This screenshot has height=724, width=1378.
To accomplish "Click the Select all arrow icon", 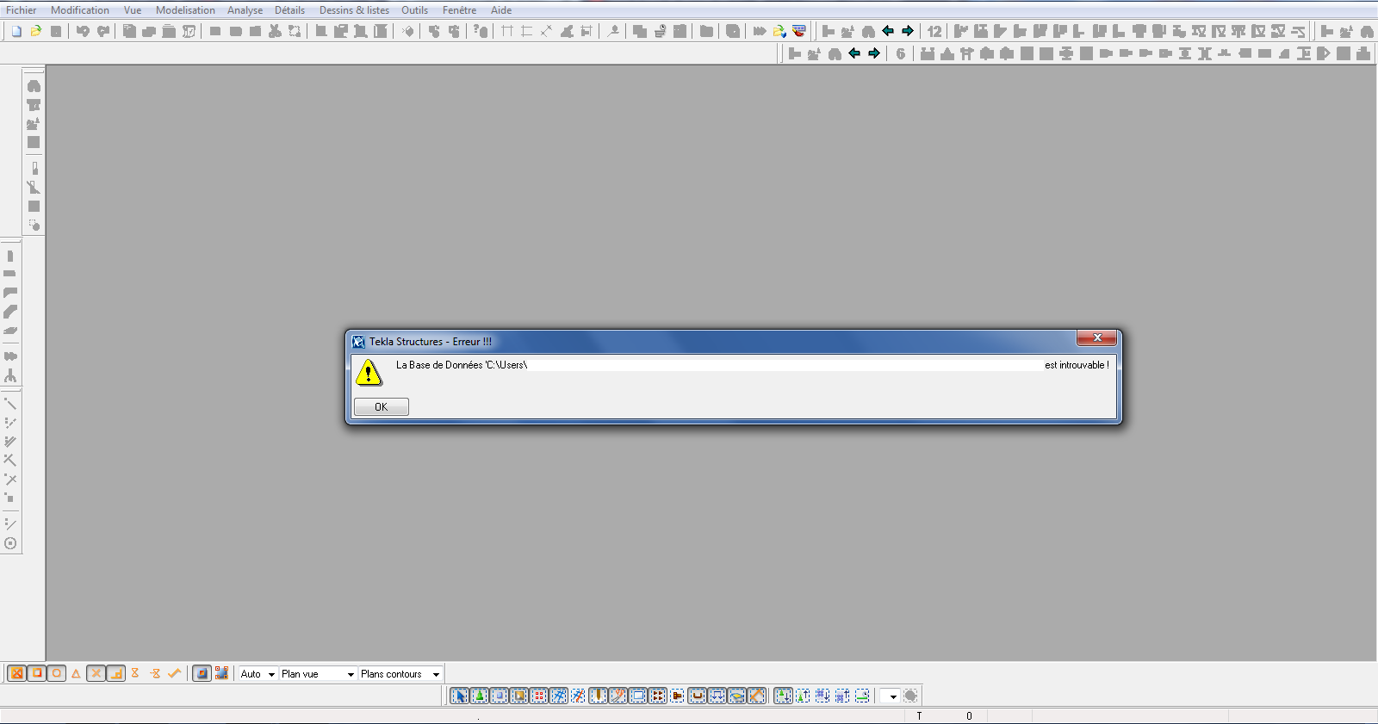I will (460, 696).
